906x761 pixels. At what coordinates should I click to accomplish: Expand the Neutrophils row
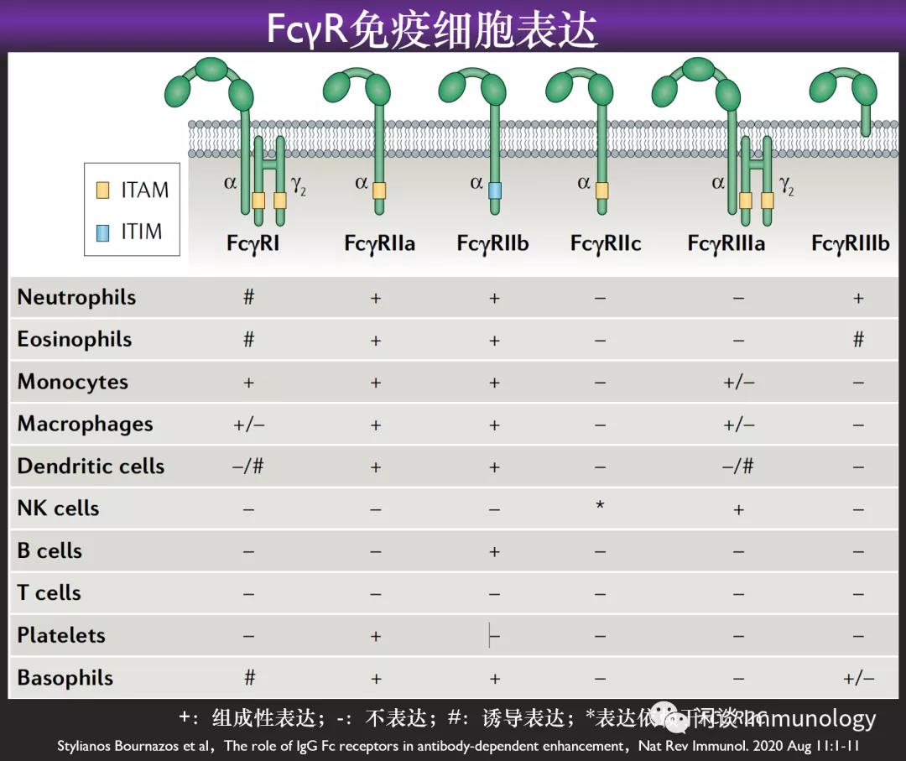[75, 297]
